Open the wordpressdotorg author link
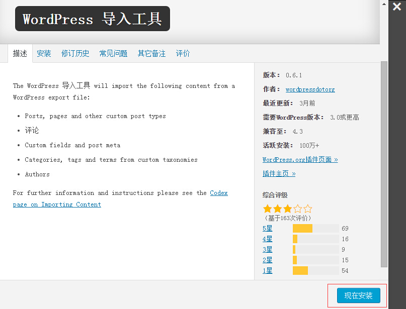The height and width of the screenshot is (309, 406). [310, 89]
